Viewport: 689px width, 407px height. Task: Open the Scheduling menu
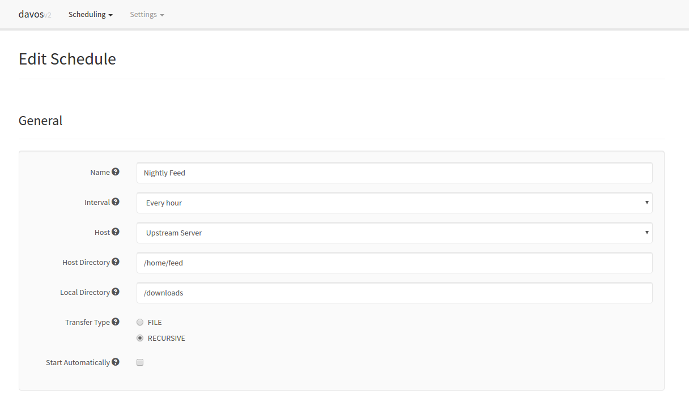click(91, 14)
